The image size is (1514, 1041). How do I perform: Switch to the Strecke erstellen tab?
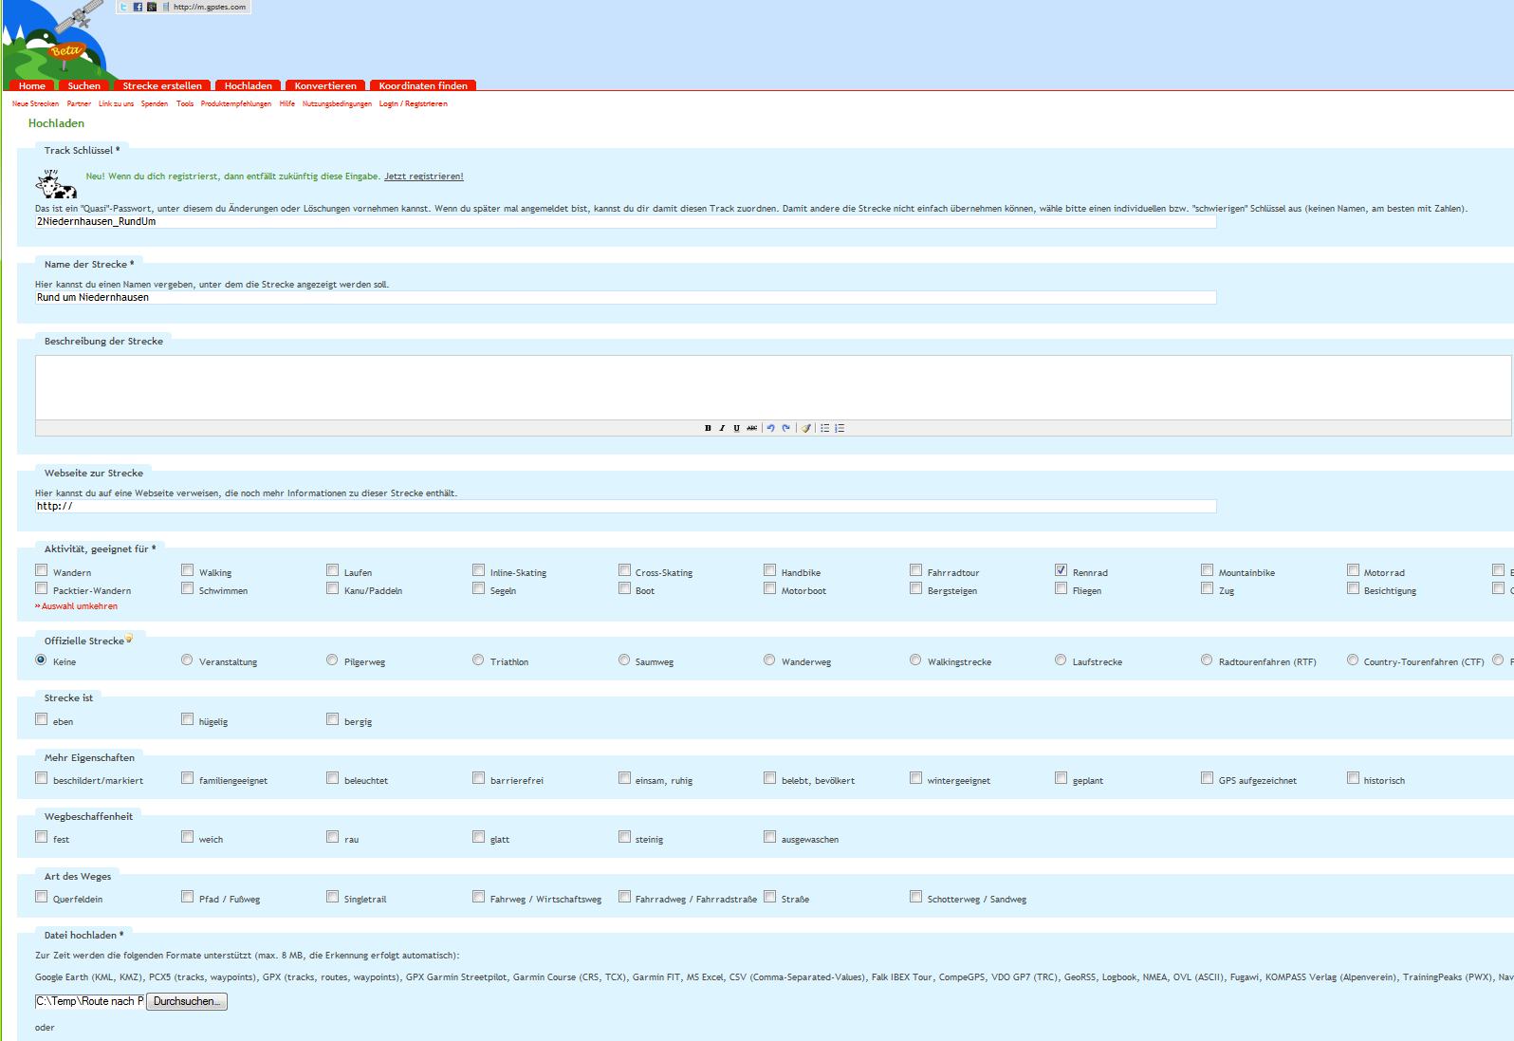click(162, 85)
